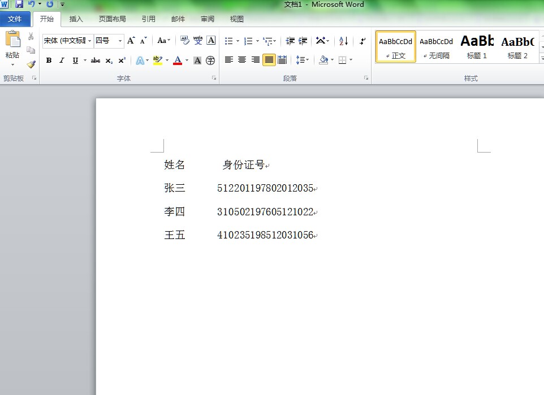The image size is (544, 395).
Task: Save the document with the floppy icon
Action: coord(19,4)
